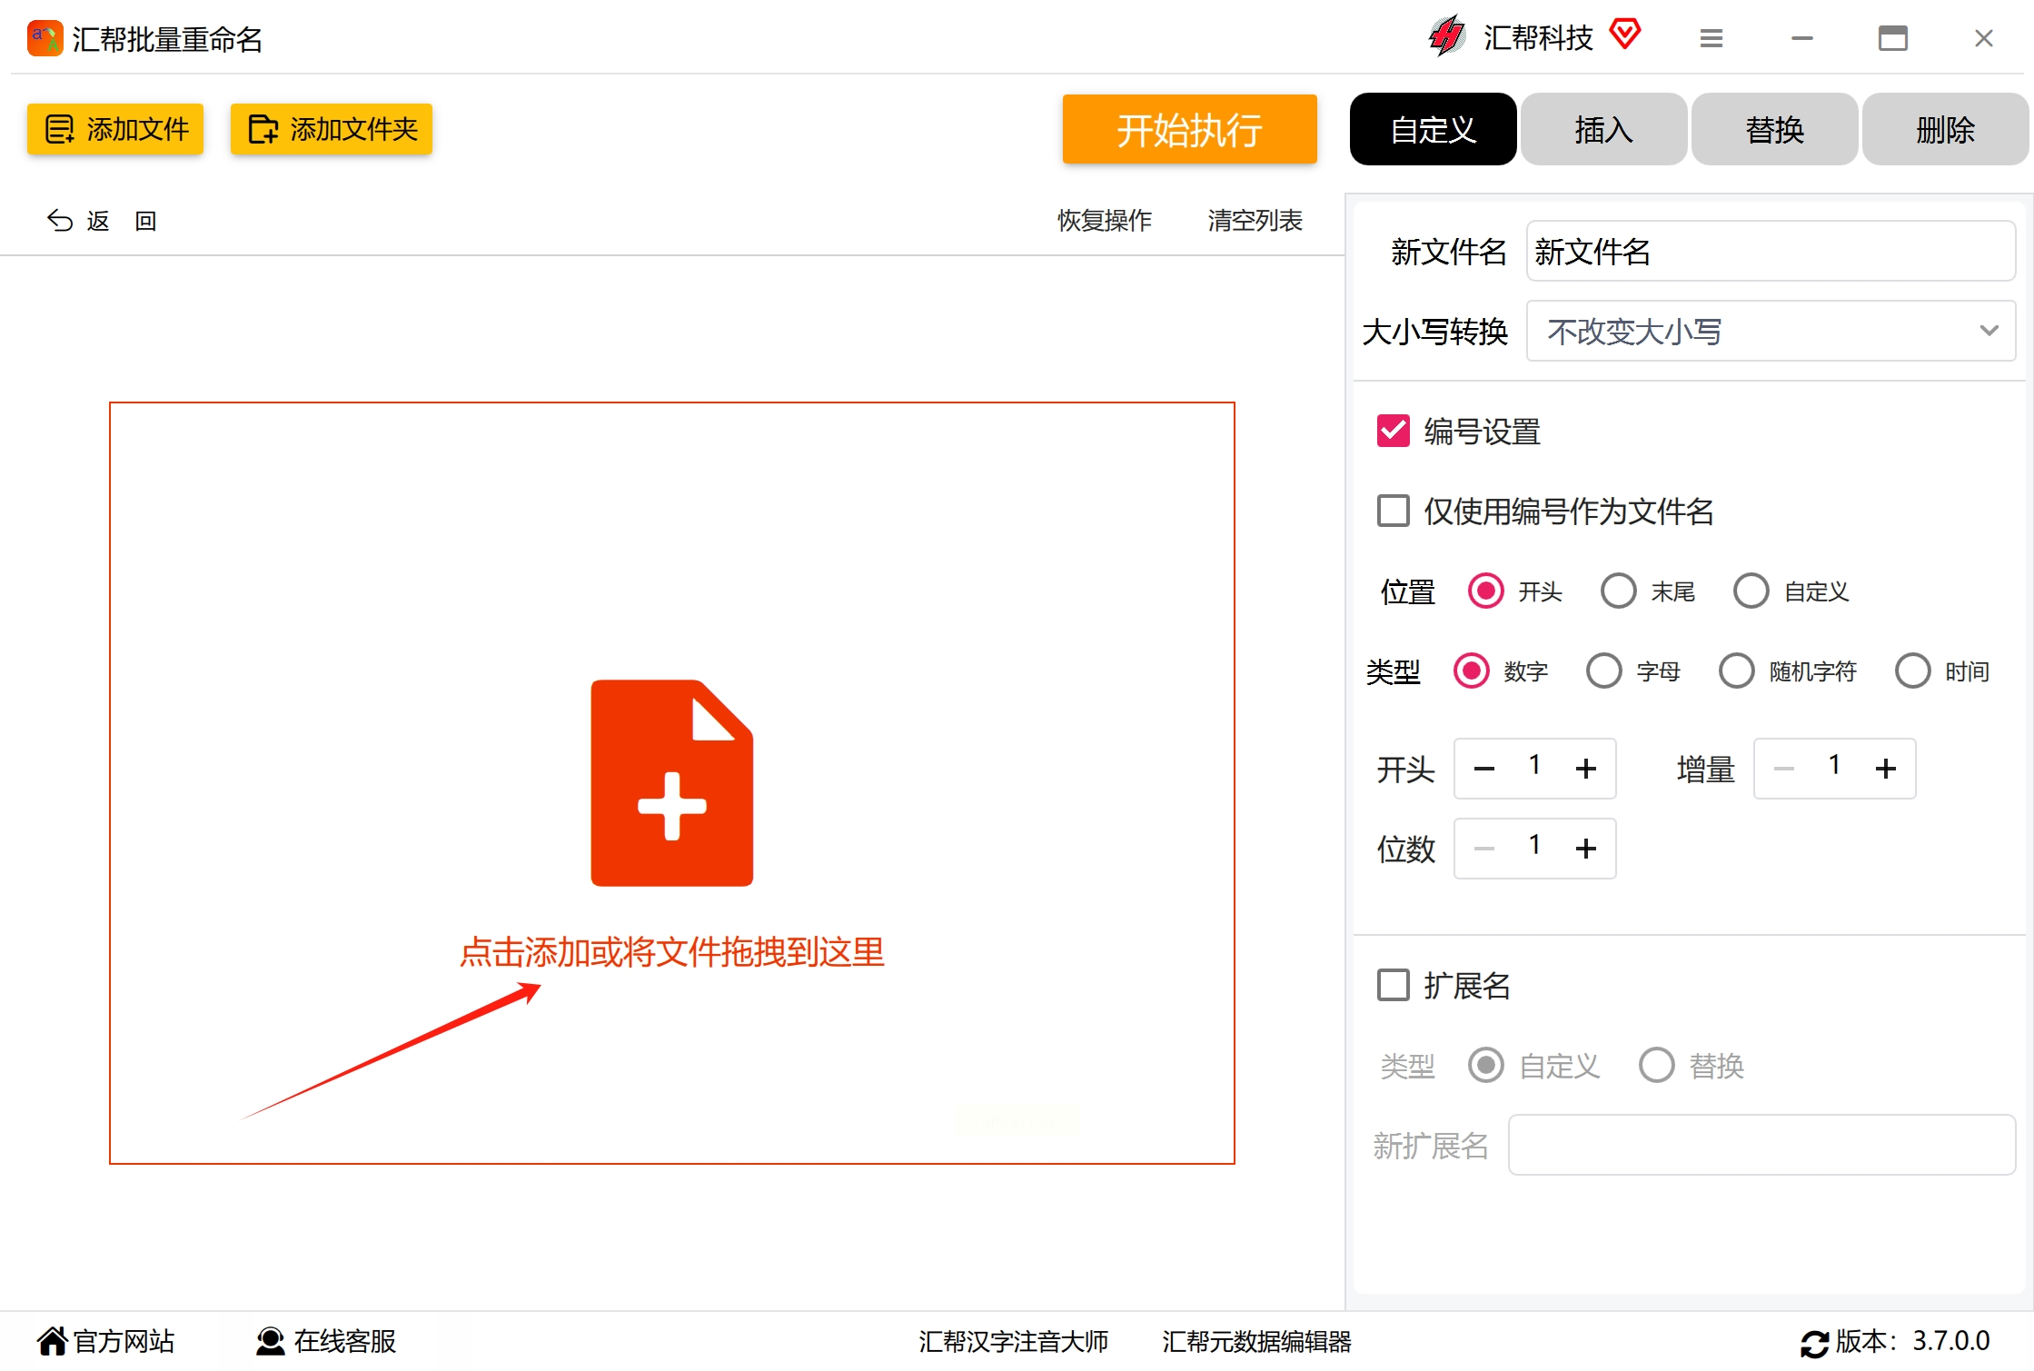
Task: Uncheck the 编号设置 checkbox
Action: 1393,432
